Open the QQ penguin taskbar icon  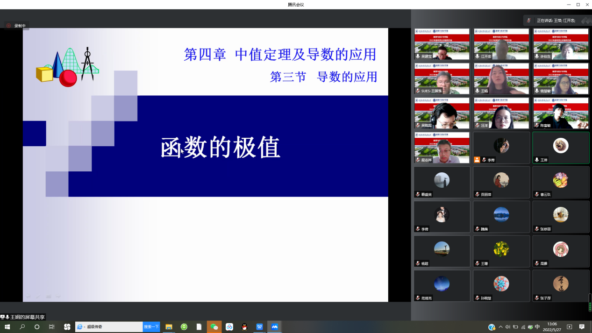pos(244,327)
